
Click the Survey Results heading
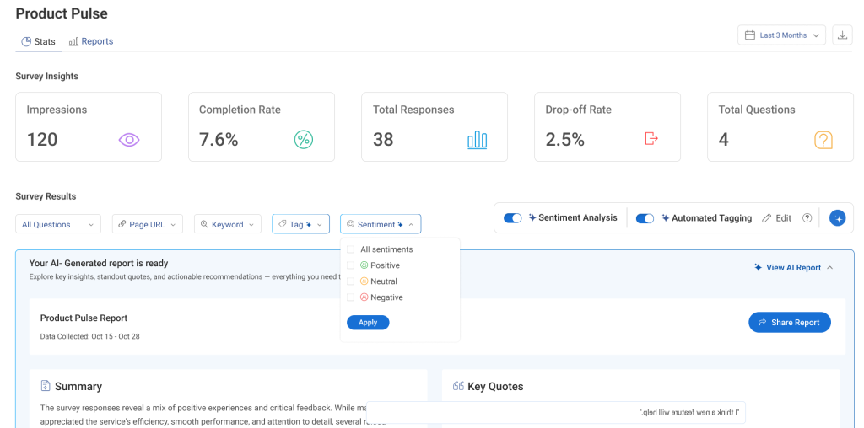pyautogui.click(x=46, y=196)
